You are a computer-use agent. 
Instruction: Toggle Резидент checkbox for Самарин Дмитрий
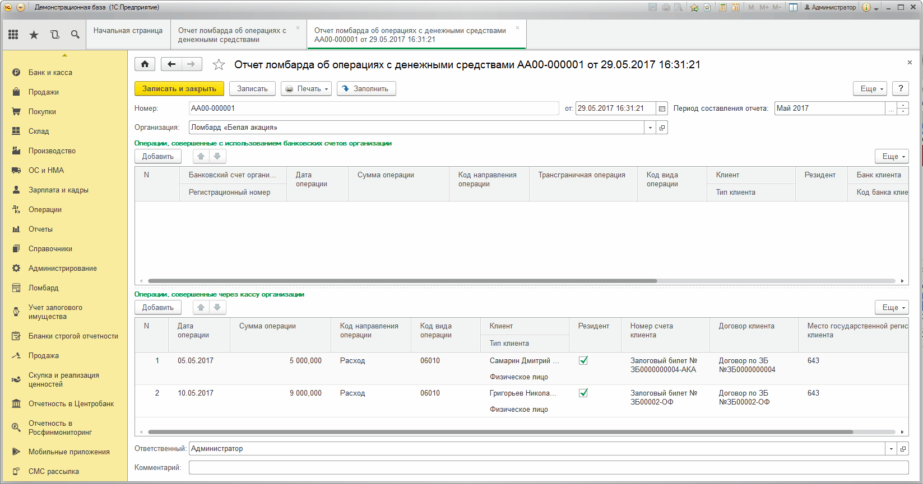[x=583, y=360]
